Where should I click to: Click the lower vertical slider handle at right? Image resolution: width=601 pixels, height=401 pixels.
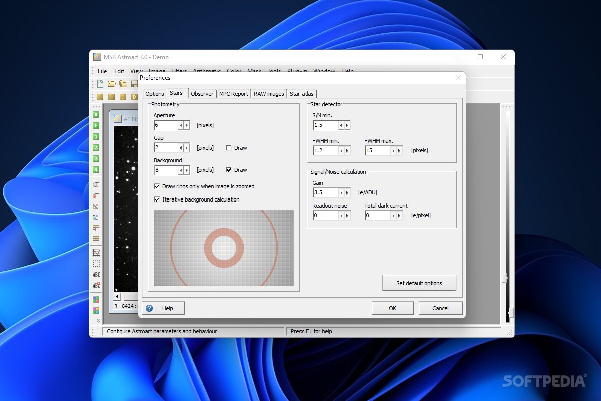coord(510,313)
